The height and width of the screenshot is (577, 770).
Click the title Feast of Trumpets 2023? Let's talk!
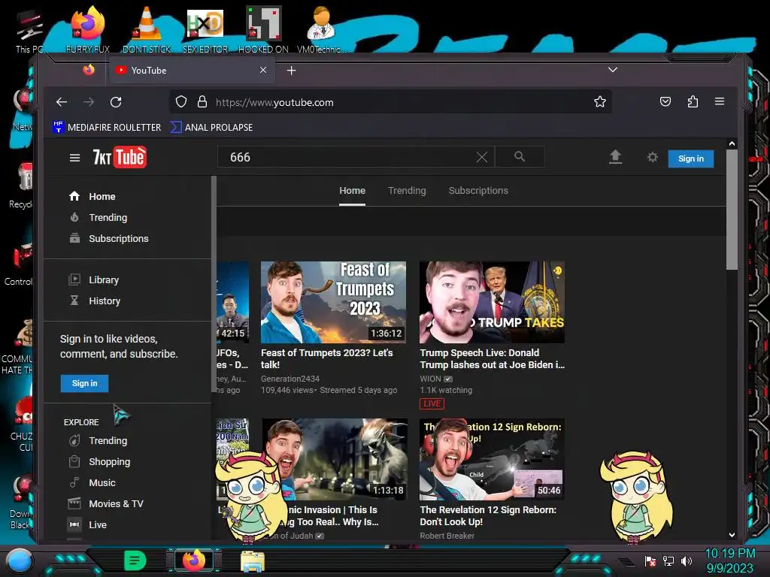click(326, 358)
